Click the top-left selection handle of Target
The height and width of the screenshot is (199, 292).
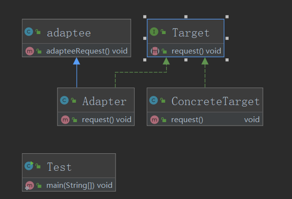coord(145,17)
